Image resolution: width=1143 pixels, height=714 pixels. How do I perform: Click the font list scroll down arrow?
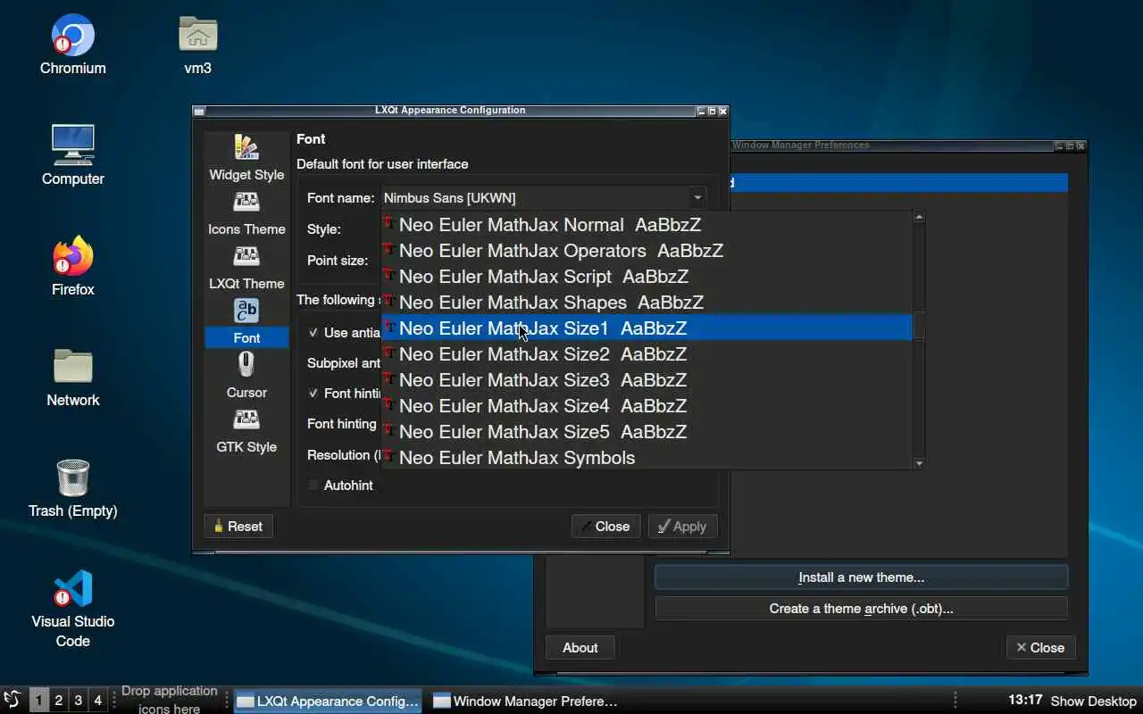tap(919, 463)
